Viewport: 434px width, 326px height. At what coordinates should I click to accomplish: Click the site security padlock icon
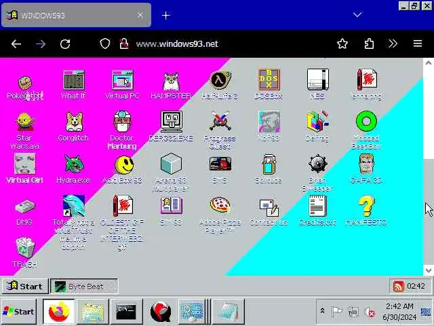(123, 43)
